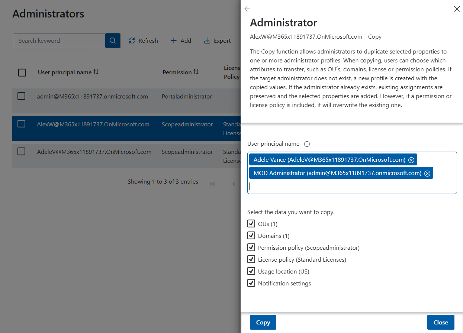Viewport: 463px width, 333px height.
Task: Close the Administrator panel with X icon
Action: tap(457, 9)
